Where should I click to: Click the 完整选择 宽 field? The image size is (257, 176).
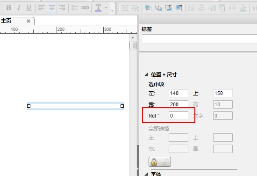point(178,149)
